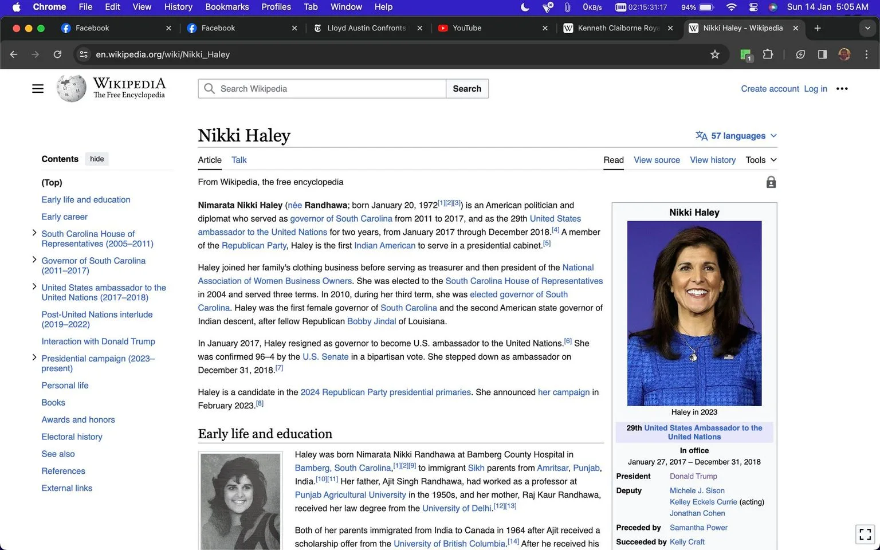The height and width of the screenshot is (550, 880).
Task: Bookmark this page with the star icon
Action: [x=714, y=54]
